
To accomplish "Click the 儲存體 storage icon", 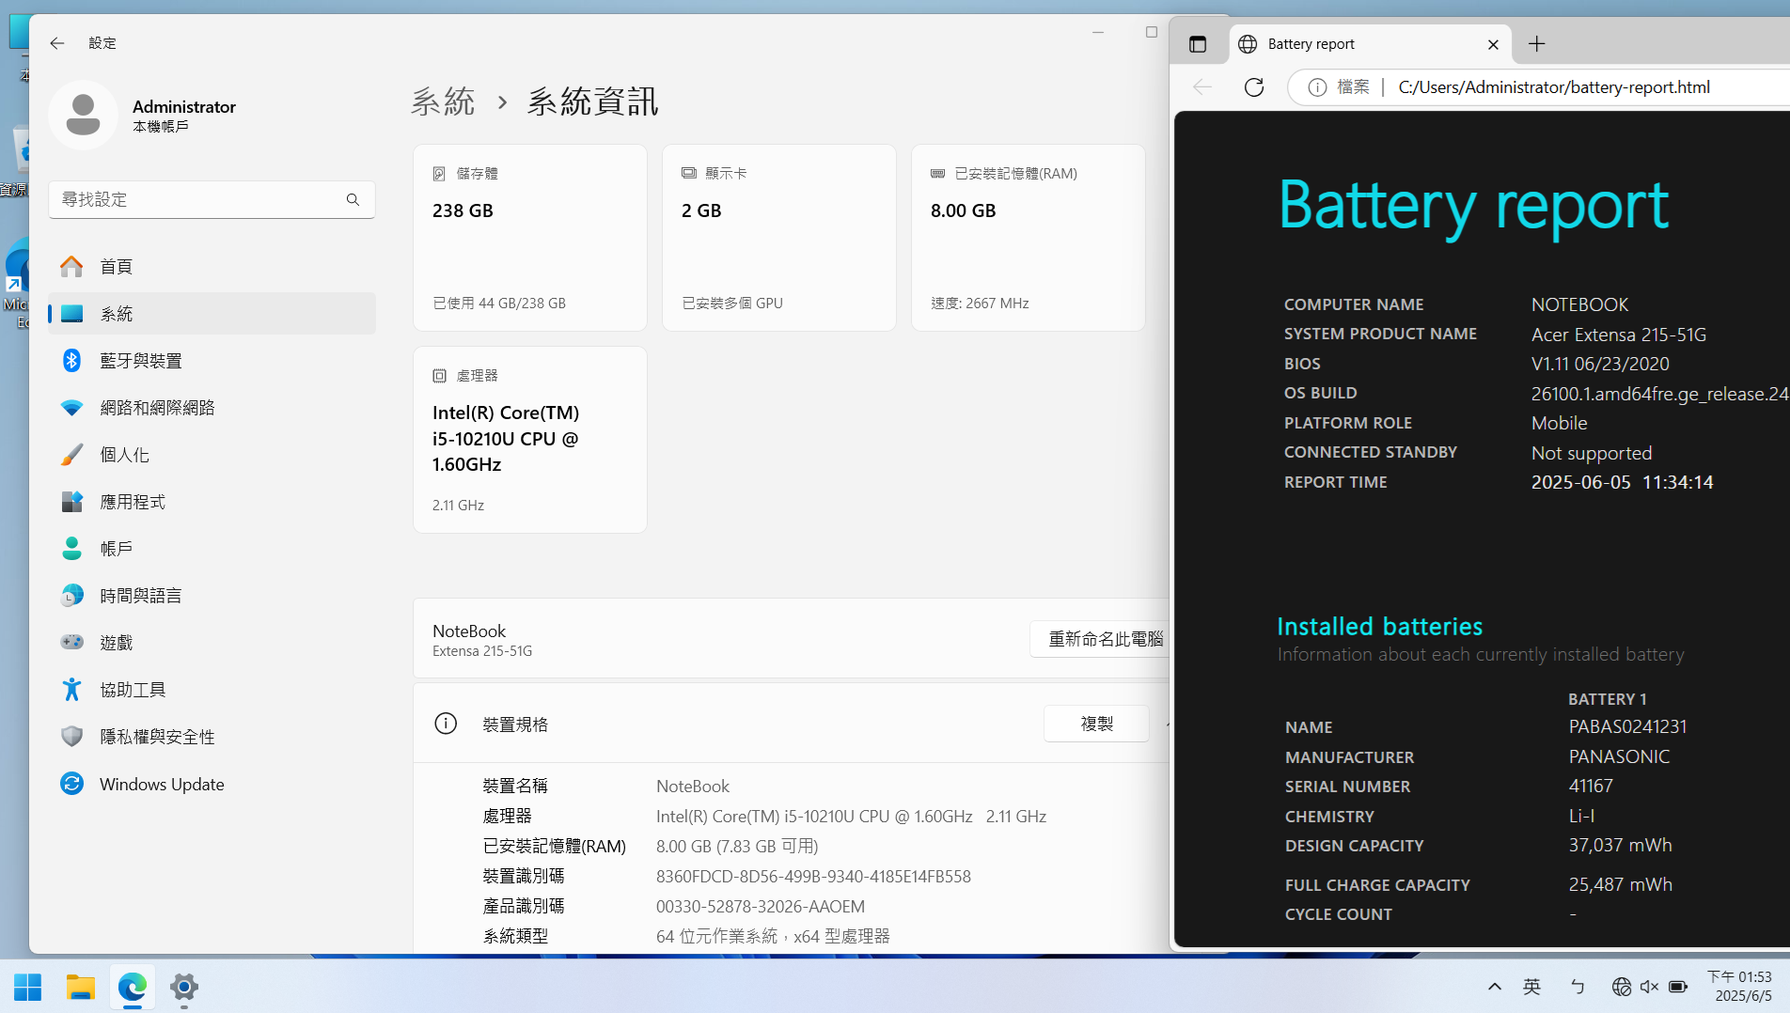I will click(439, 174).
